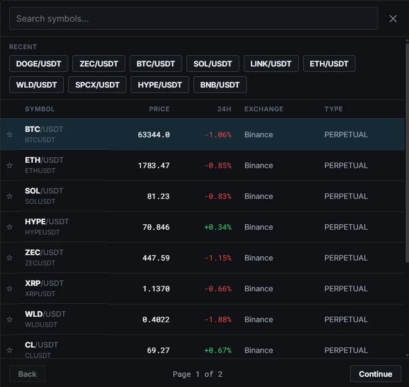409x387 pixels.
Task: Click ZEC price 447.59
Action: [x=156, y=258]
